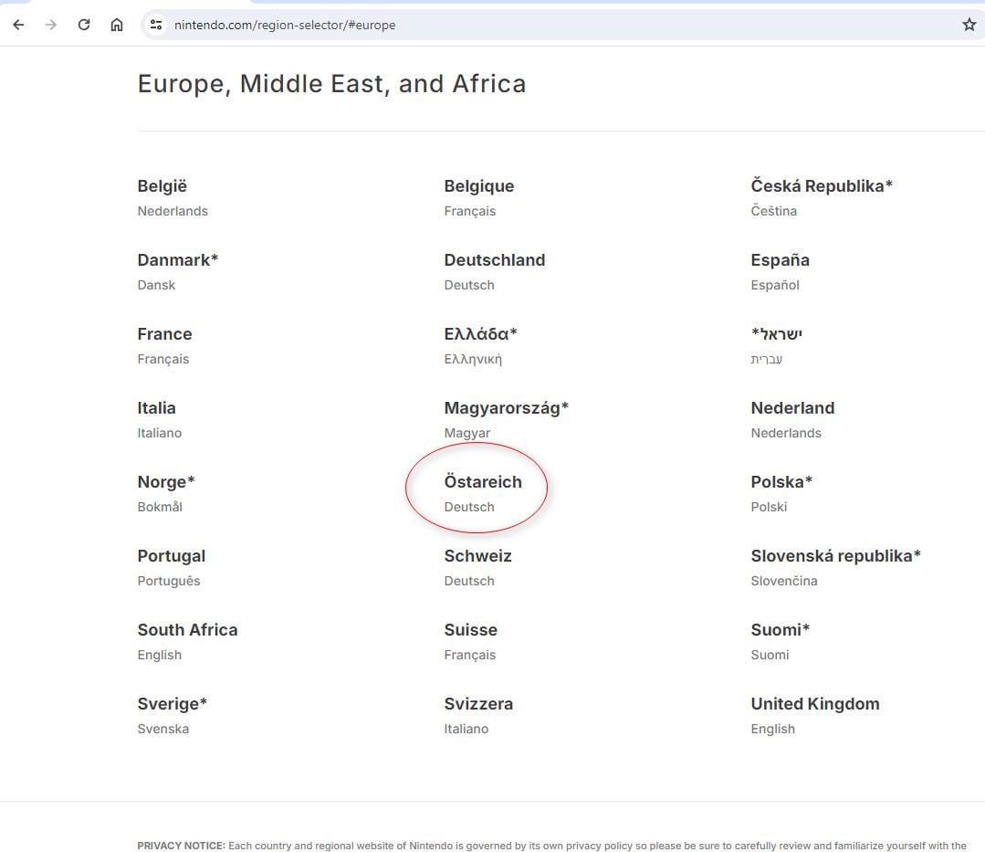Choose the Sverige Svenska region
The image size is (985, 852).
click(x=173, y=715)
